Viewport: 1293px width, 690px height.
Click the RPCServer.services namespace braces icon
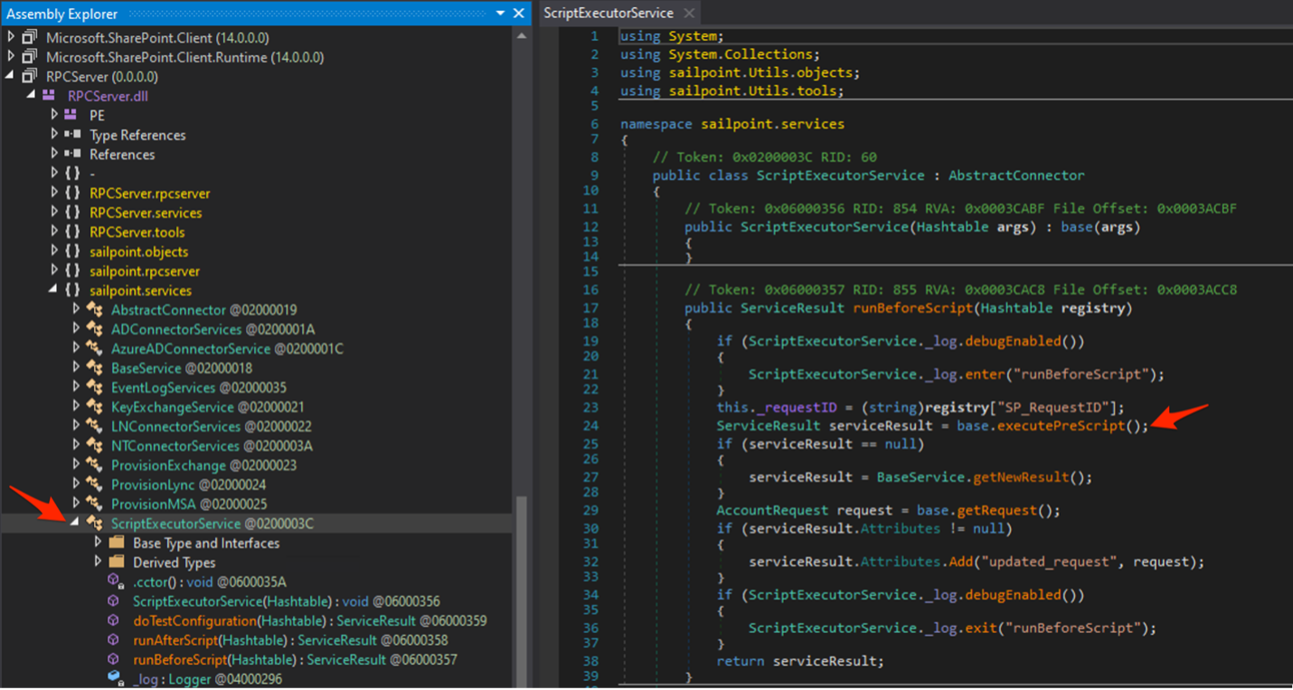pyautogui.click(x=73, y=213)
